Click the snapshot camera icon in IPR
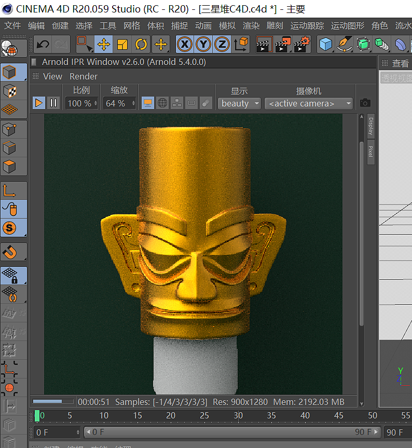412x448 pixels. [365, 103]
